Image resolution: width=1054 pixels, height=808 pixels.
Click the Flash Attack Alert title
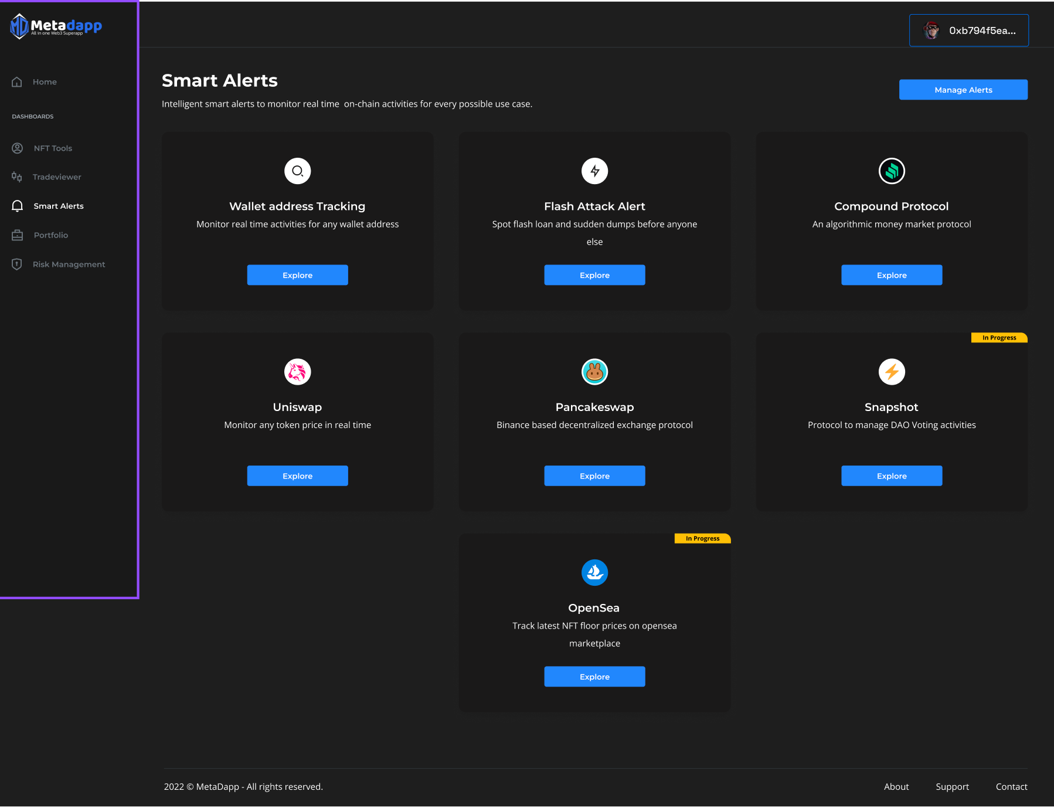[x=595, y=207]
